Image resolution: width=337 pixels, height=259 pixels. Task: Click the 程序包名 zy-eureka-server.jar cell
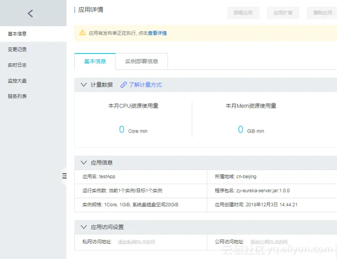click(x=272, y=191)
